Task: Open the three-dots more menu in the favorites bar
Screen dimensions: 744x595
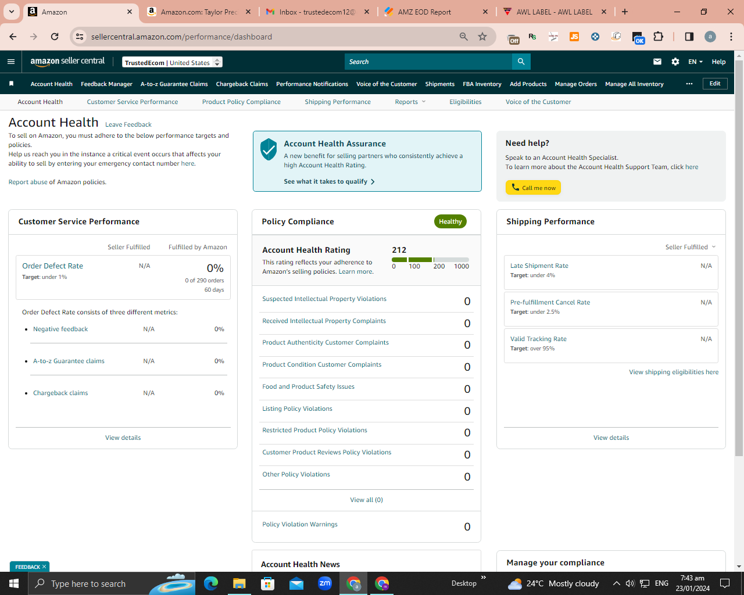Action: (689, 84)
